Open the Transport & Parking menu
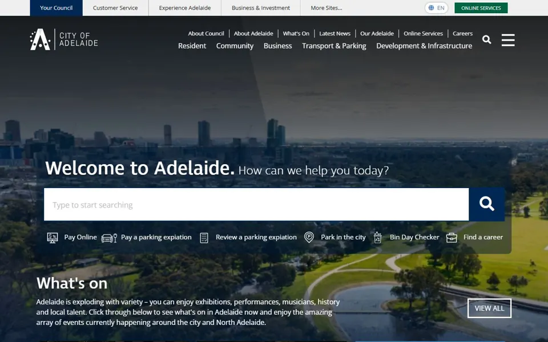 (x=334, y=46)
